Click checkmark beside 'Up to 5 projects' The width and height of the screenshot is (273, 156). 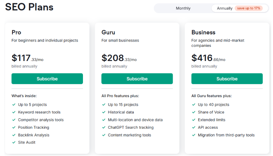coord(14,105)
